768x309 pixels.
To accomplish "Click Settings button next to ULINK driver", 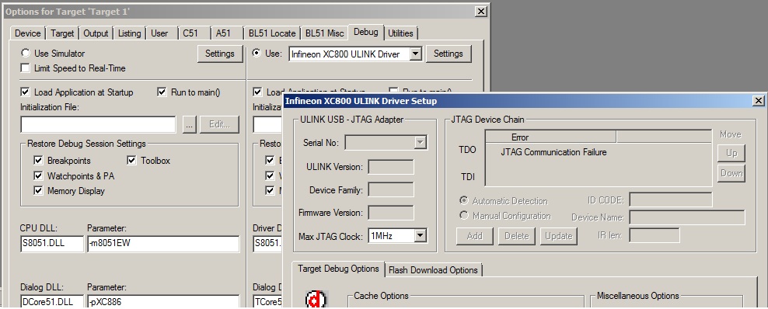I will (x=449, y=54).
